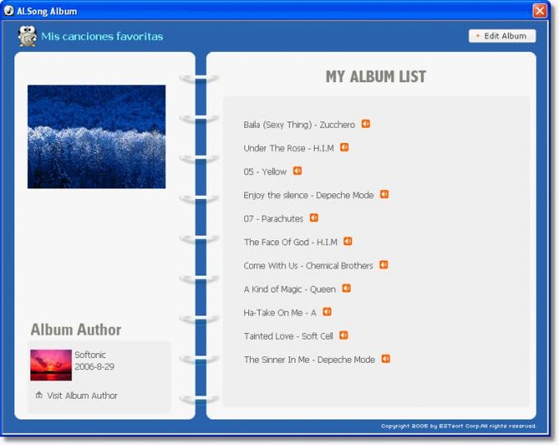Select A Kind of Magic - Queen
The width and height of the screenshot is (559, 445).
pos(290,290)
